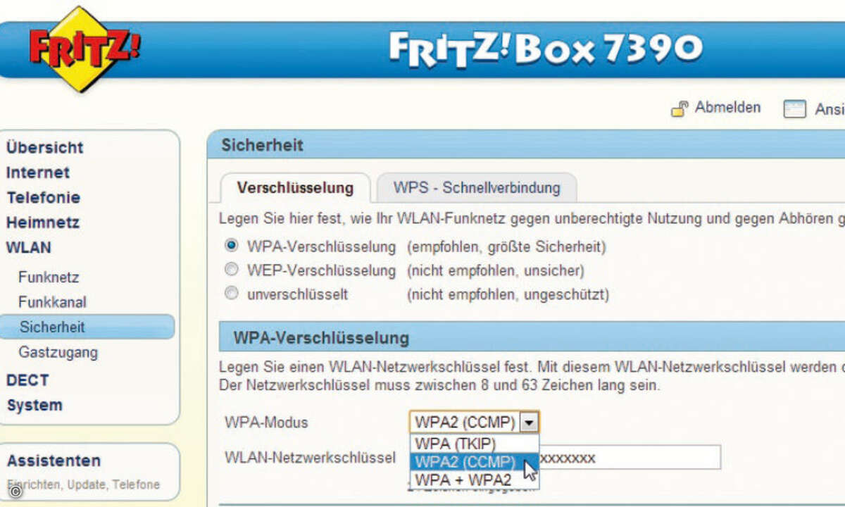The width and height of the screenshot is (845, 507).
Task: Select the WPA-Verschlüsselung radio button
Action: tap(232, 246)
